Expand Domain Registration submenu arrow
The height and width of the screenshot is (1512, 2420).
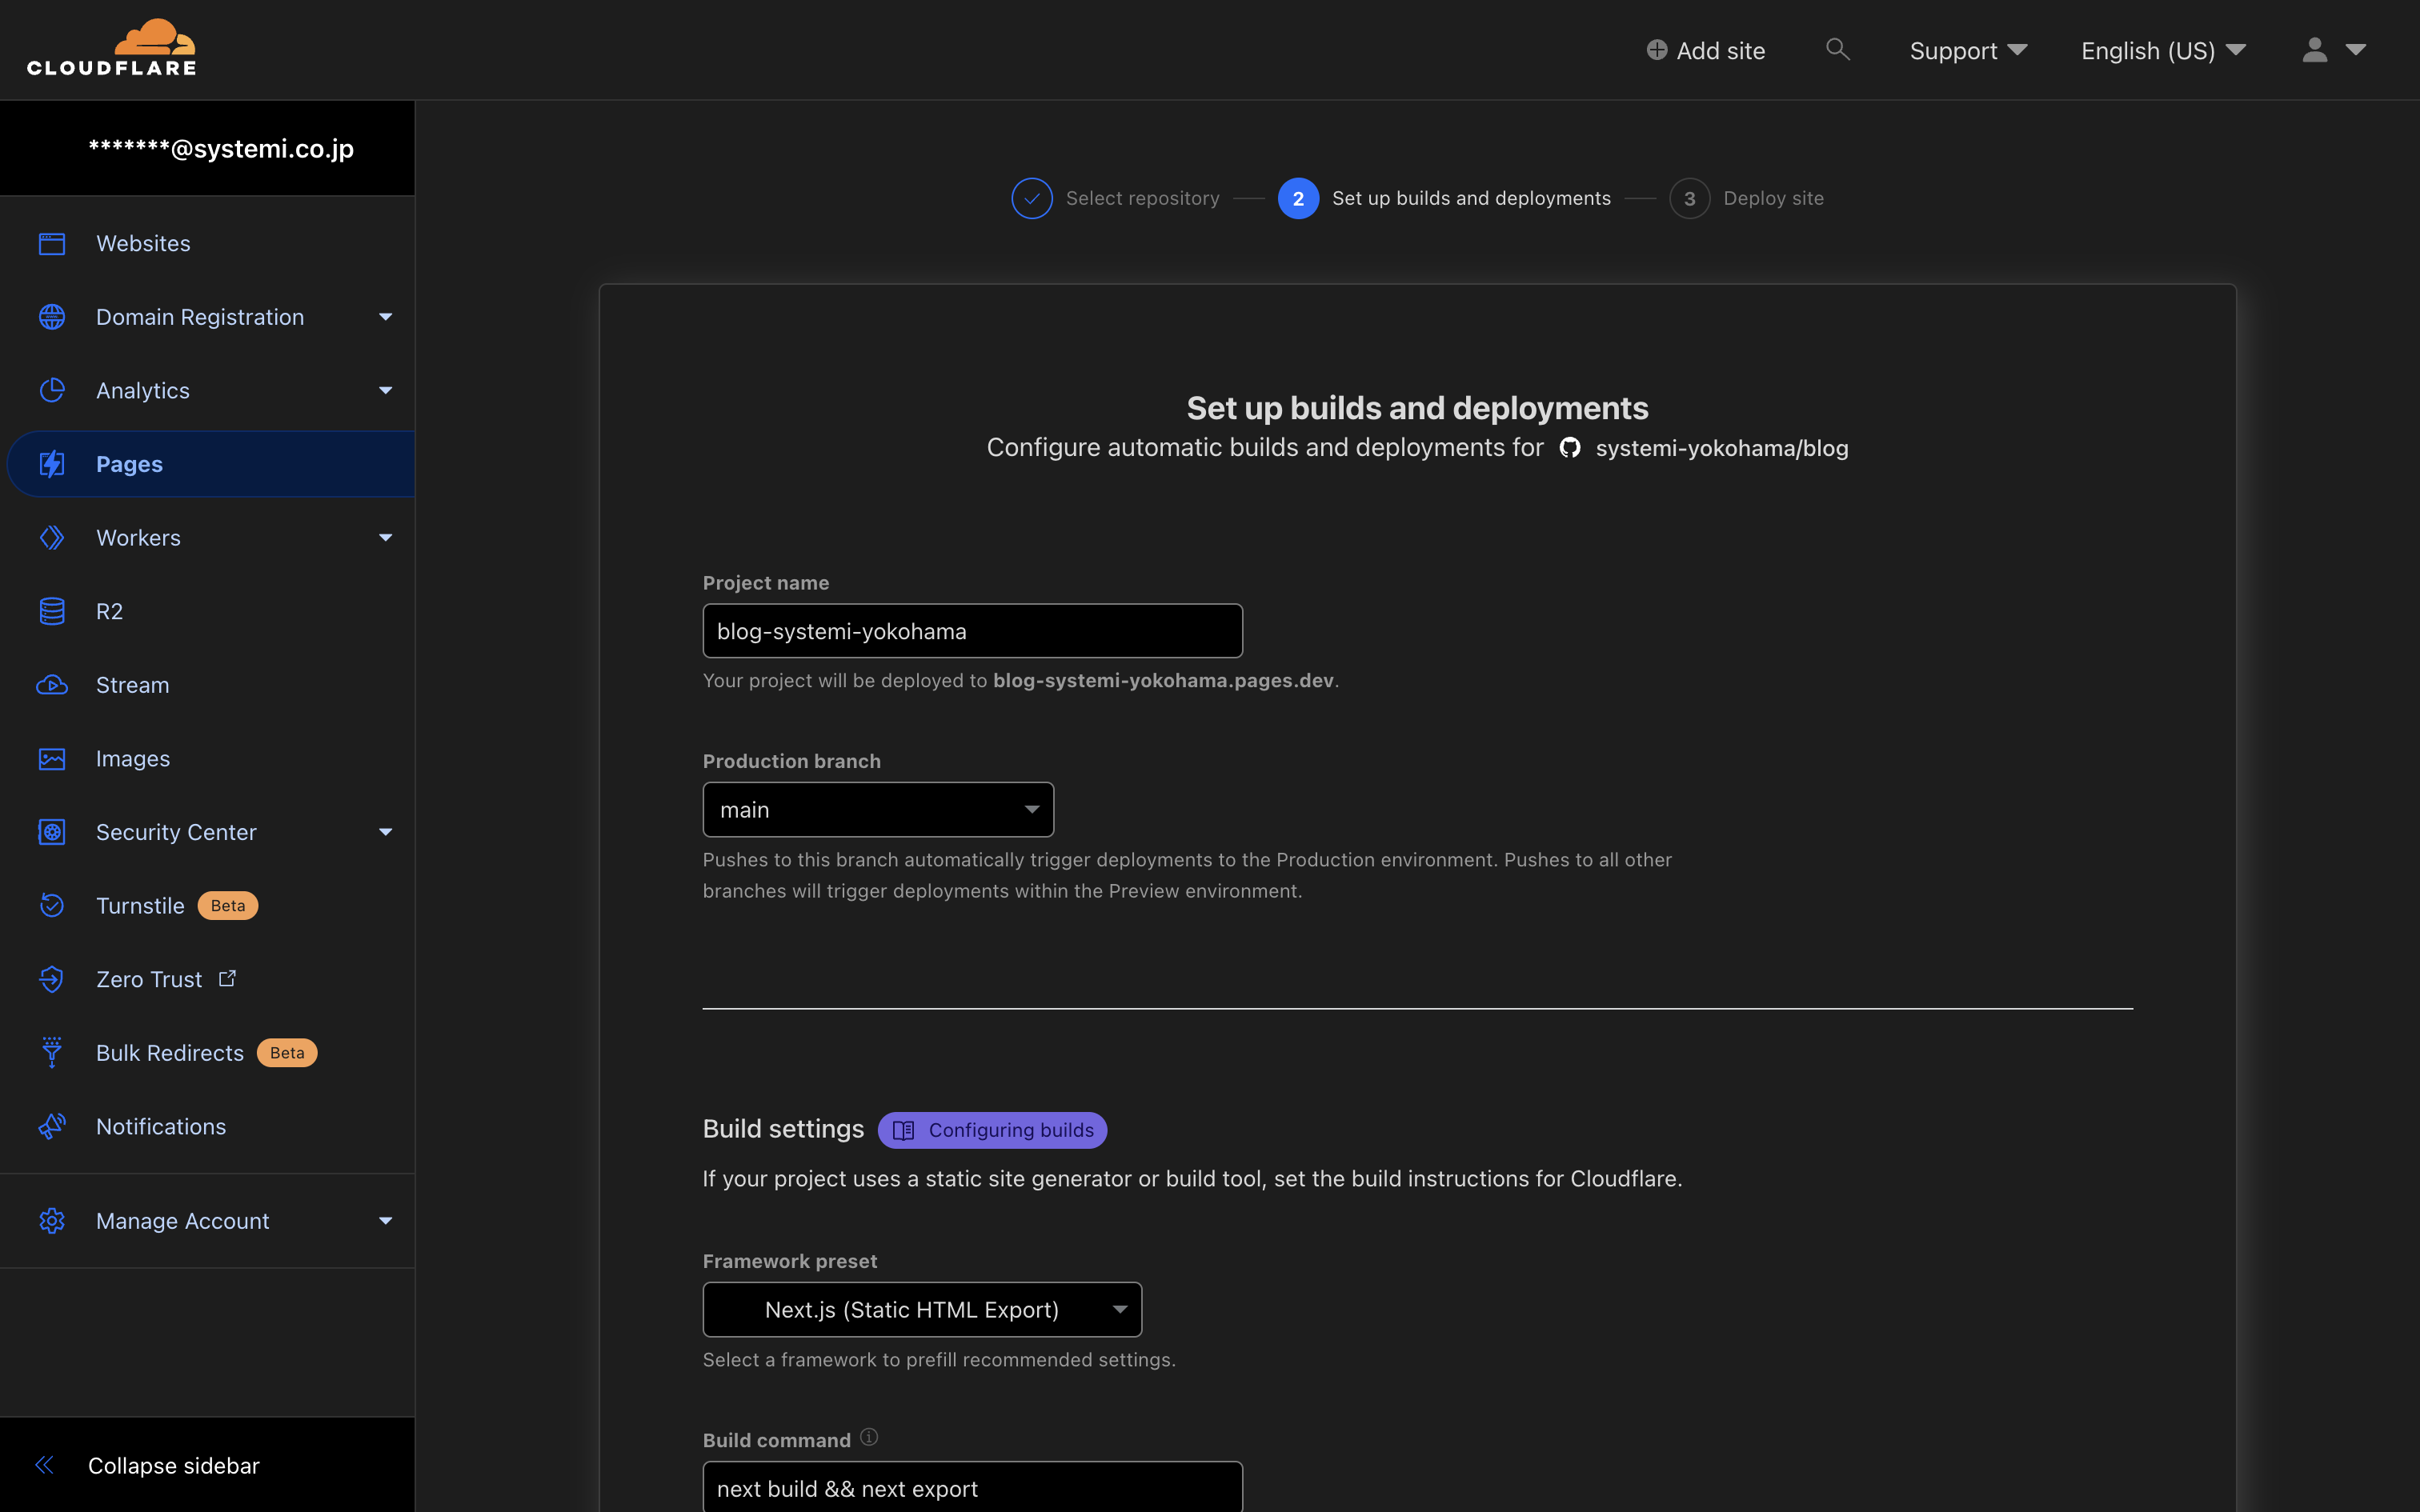coord(385,317)
